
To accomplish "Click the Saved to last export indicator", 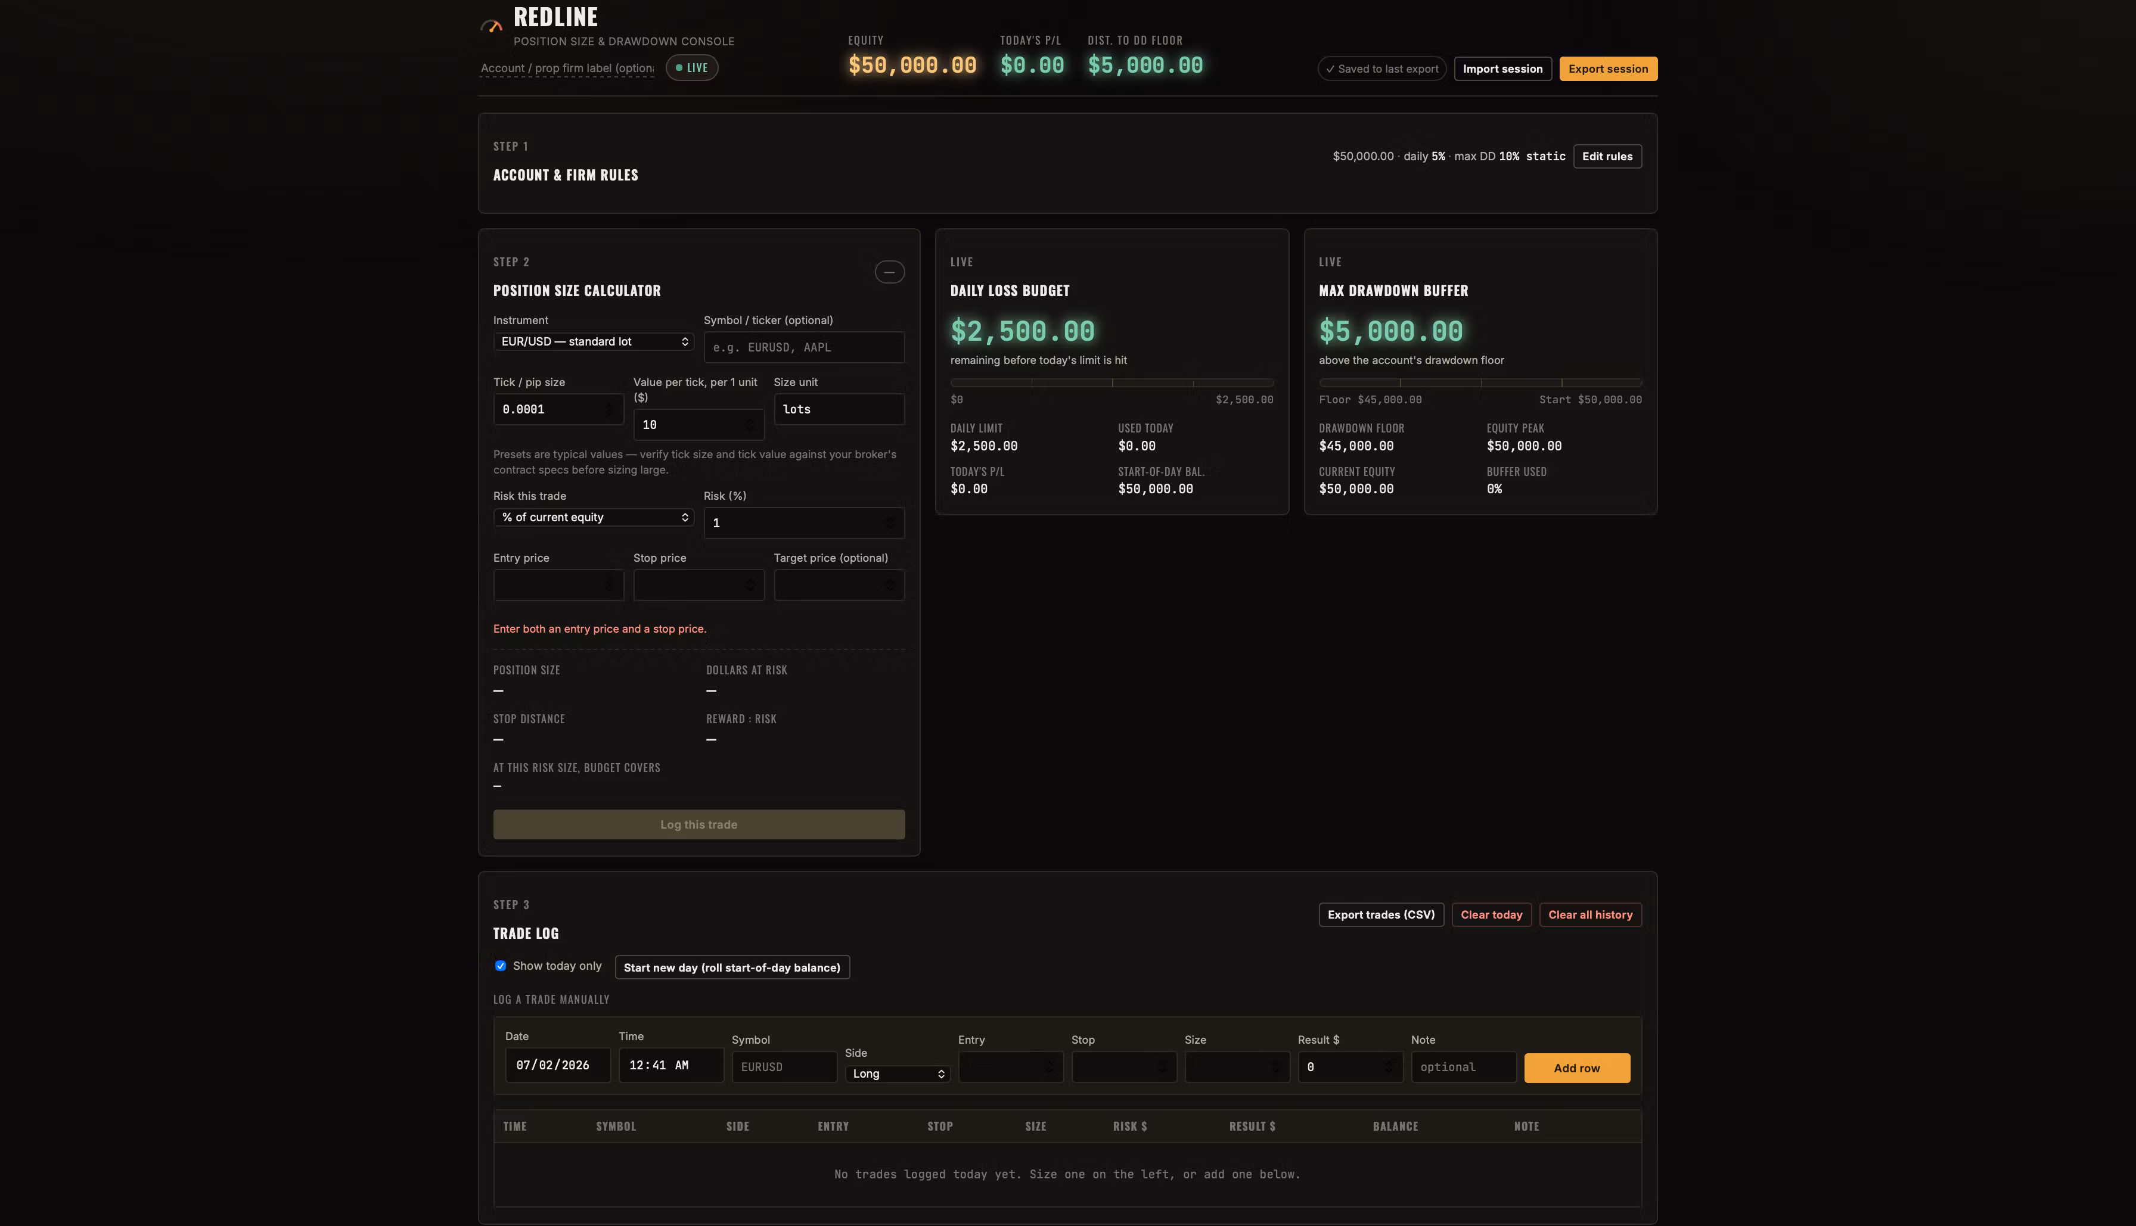I will tap(1382, 69).
